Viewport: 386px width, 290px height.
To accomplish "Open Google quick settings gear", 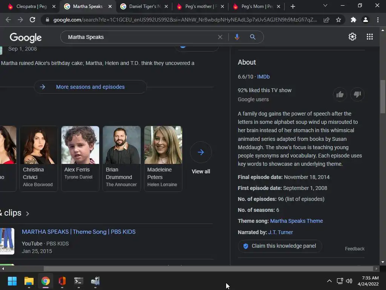I will click(x=352, y=37).
